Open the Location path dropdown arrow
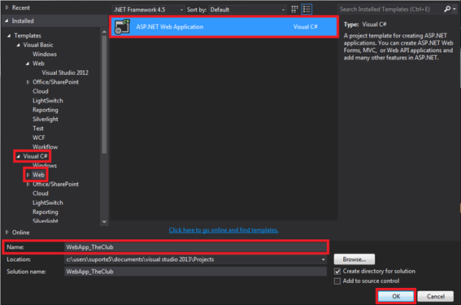 [323, 259]
